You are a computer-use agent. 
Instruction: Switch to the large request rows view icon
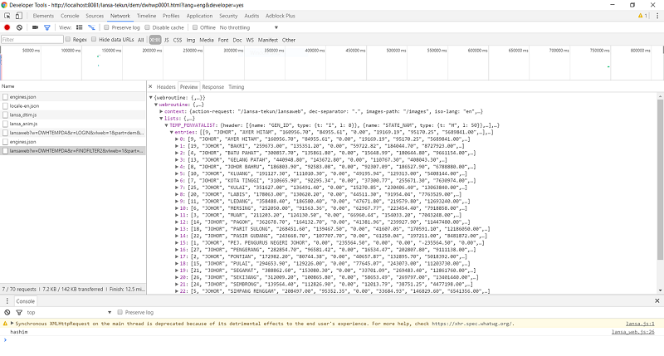click(78, 27)
